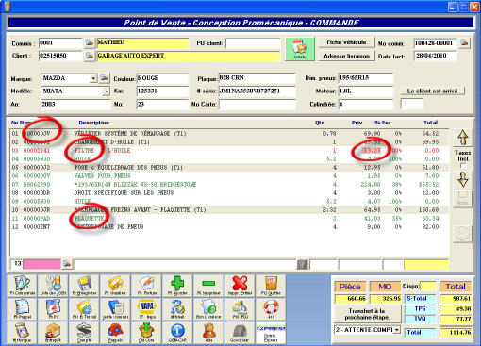481x346 pixels.
Task: Open the Mitchell icon button
Action: coord(177,309)
